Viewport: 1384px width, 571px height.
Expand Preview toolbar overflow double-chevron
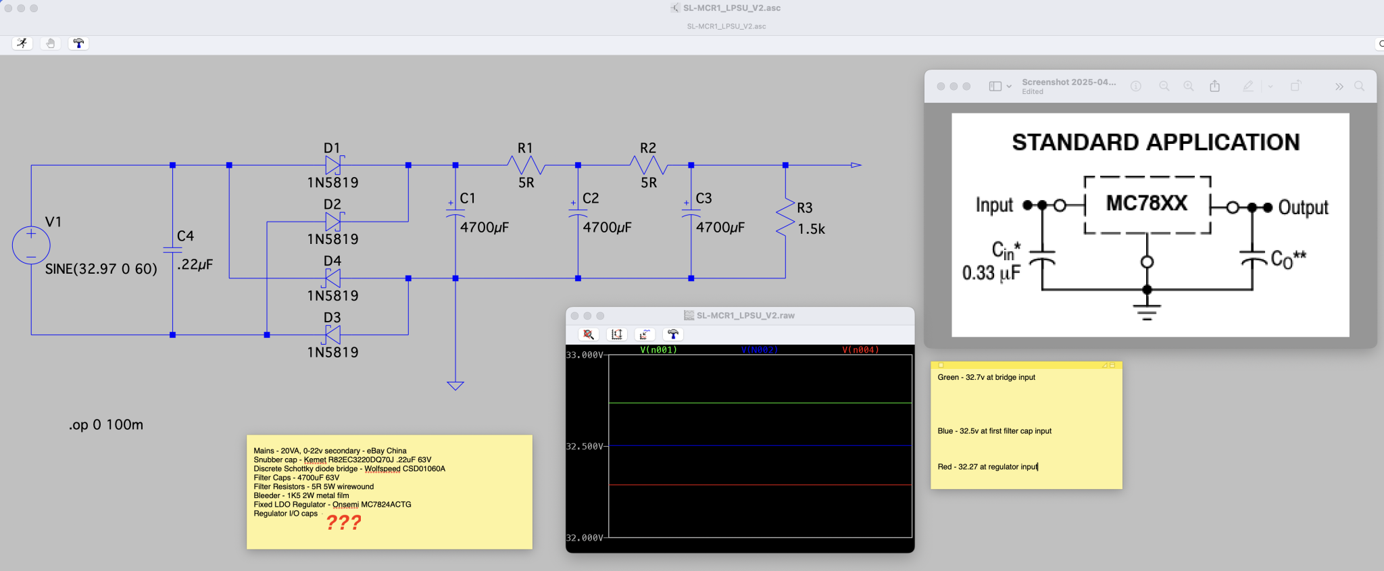coord(1339,86)
